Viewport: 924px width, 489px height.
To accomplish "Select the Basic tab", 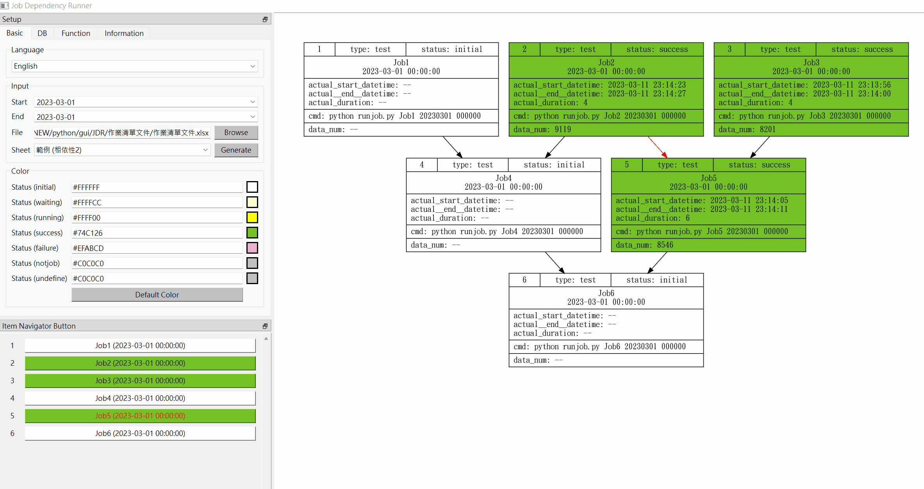I will (15, 33).
